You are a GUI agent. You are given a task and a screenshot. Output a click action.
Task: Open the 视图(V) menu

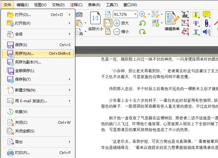point(40,5)
